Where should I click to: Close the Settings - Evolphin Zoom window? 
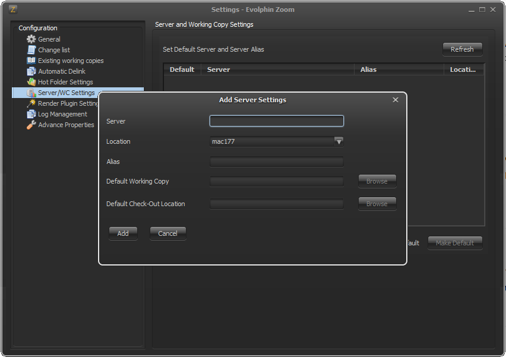click(x=493, y=10)
